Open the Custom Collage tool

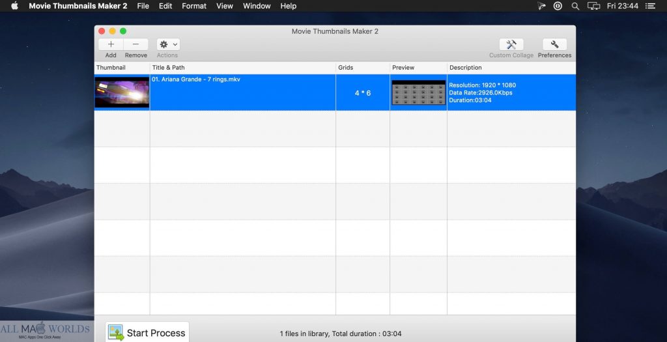(x=511, y=44)
